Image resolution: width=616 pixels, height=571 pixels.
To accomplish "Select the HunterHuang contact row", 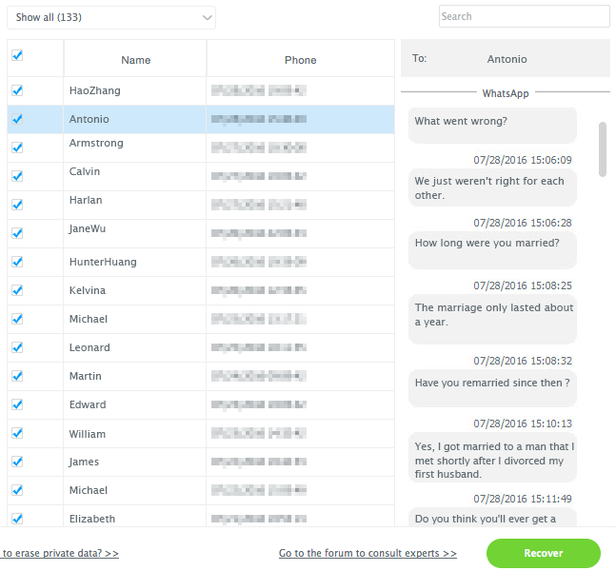I will pos(201,262).
